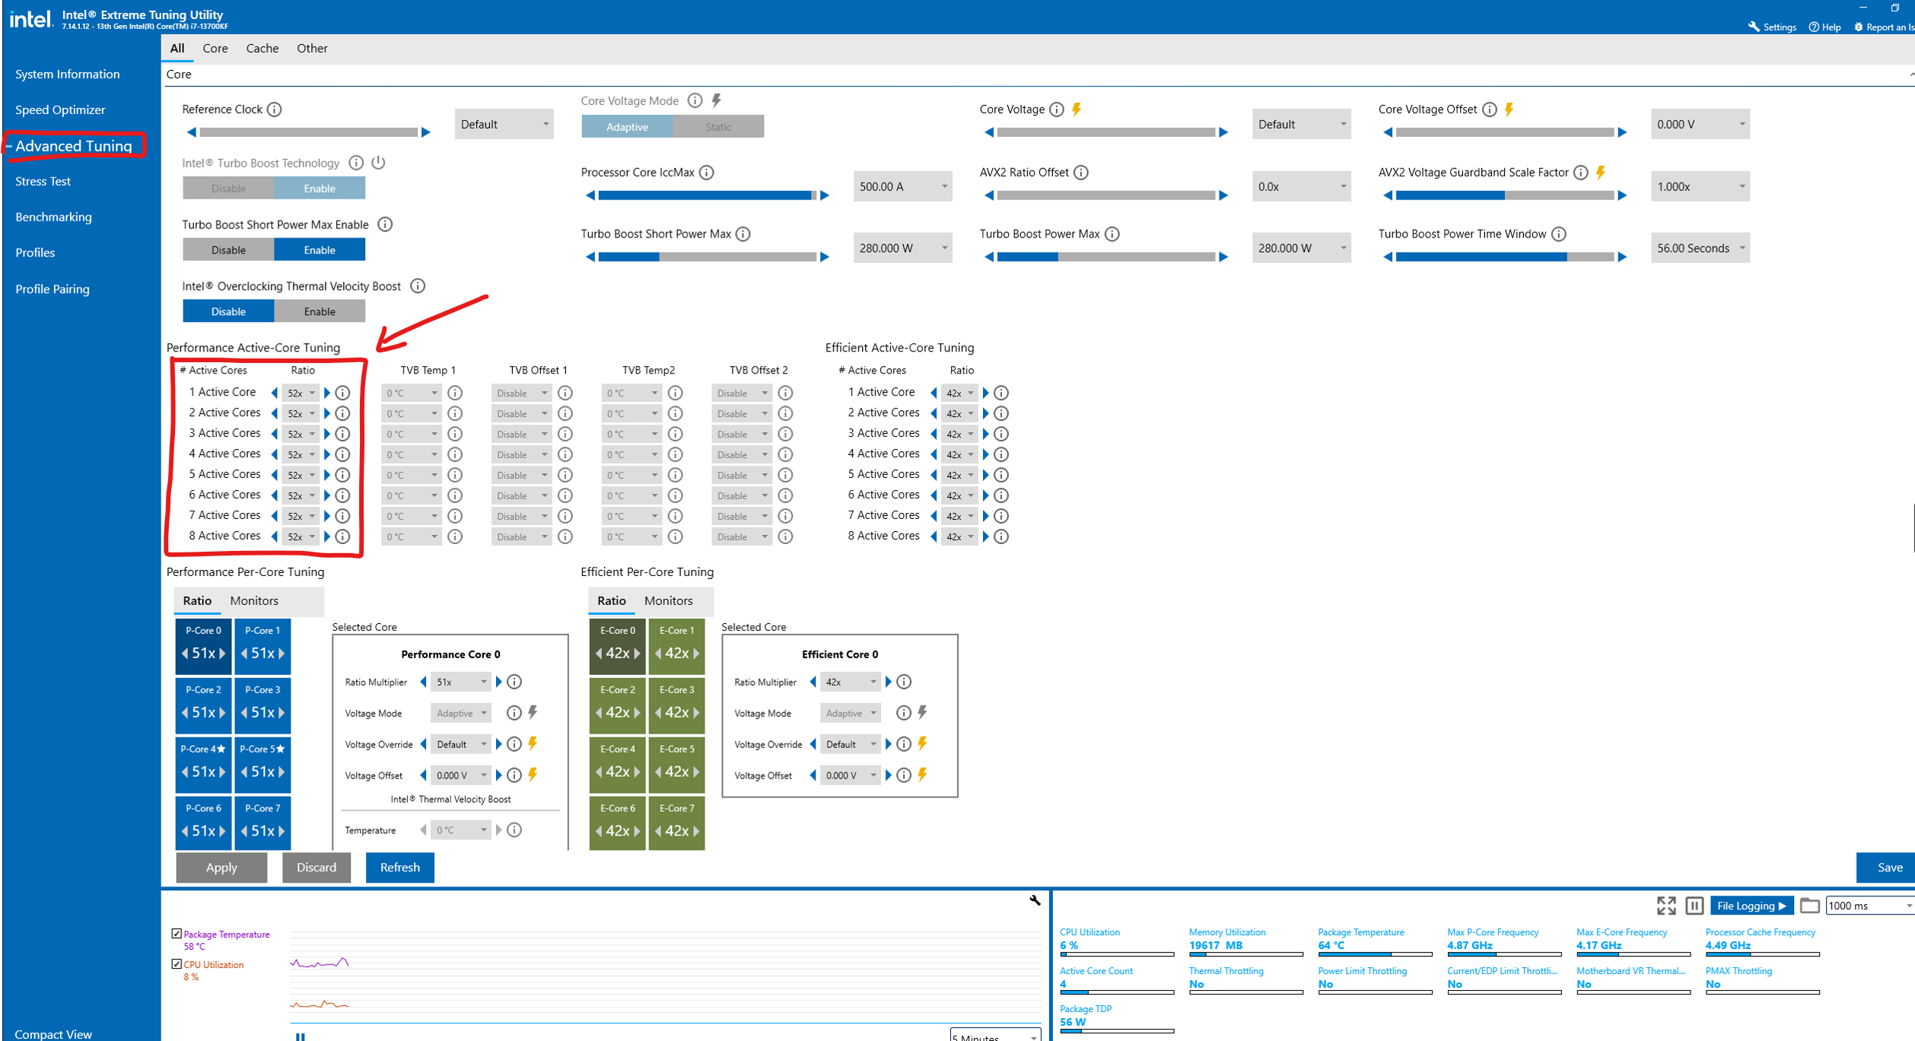Disable Intel Turbo Boost Technology
This screenshot has width=1915, height=1041.
point(228,188)
